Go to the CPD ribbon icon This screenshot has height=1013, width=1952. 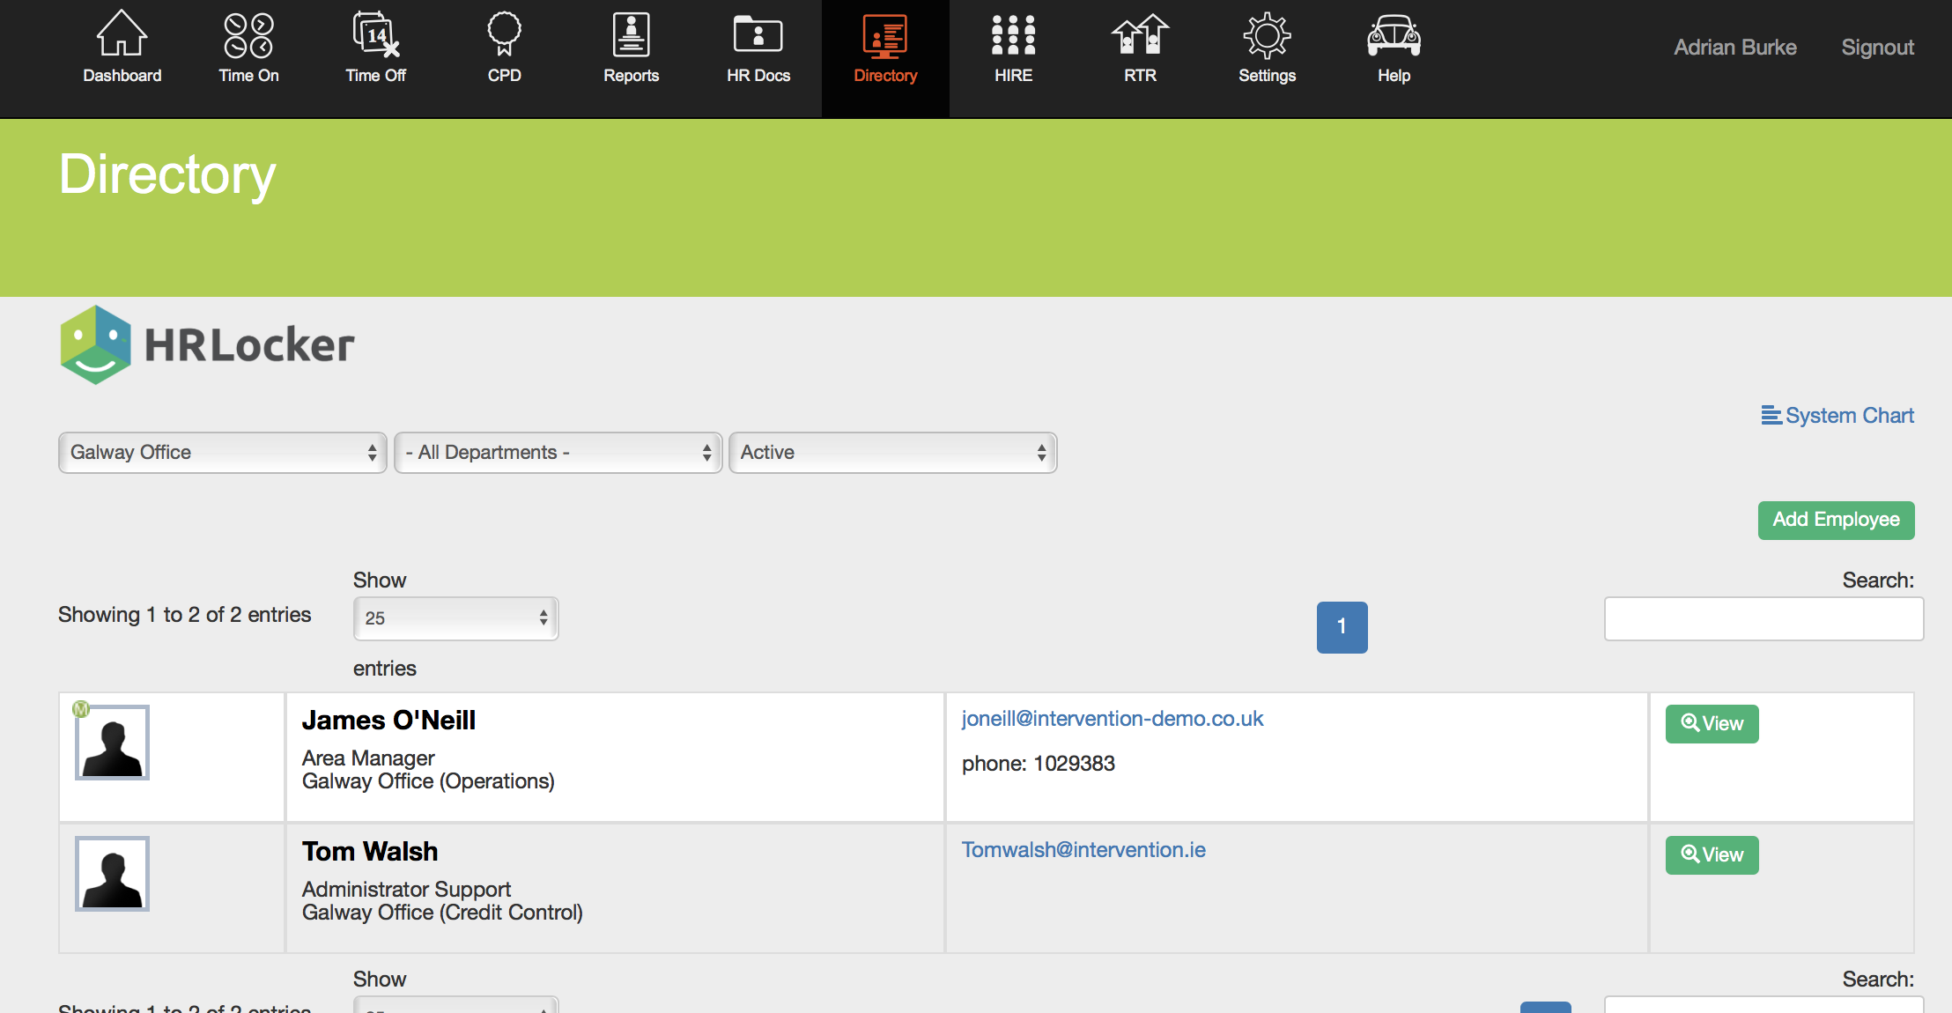tap(504, 35)
